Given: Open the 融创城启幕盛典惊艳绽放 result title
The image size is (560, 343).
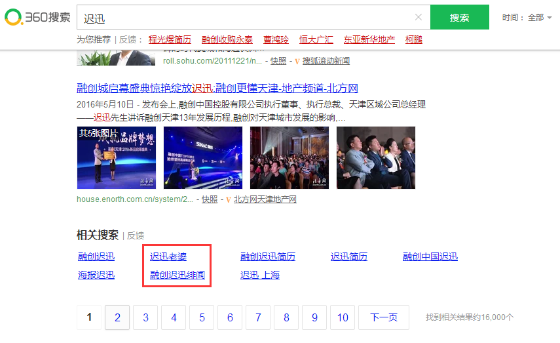Looking at the screenshot, I should (x=217, y=88).
